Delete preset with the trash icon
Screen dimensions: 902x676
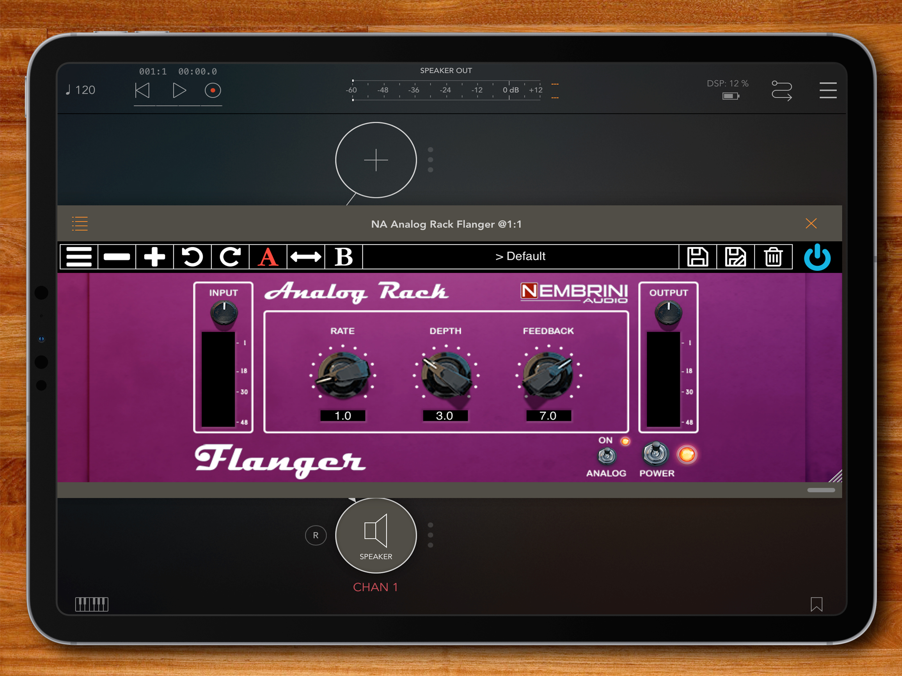pyautogui.click(x=773, y=256)
